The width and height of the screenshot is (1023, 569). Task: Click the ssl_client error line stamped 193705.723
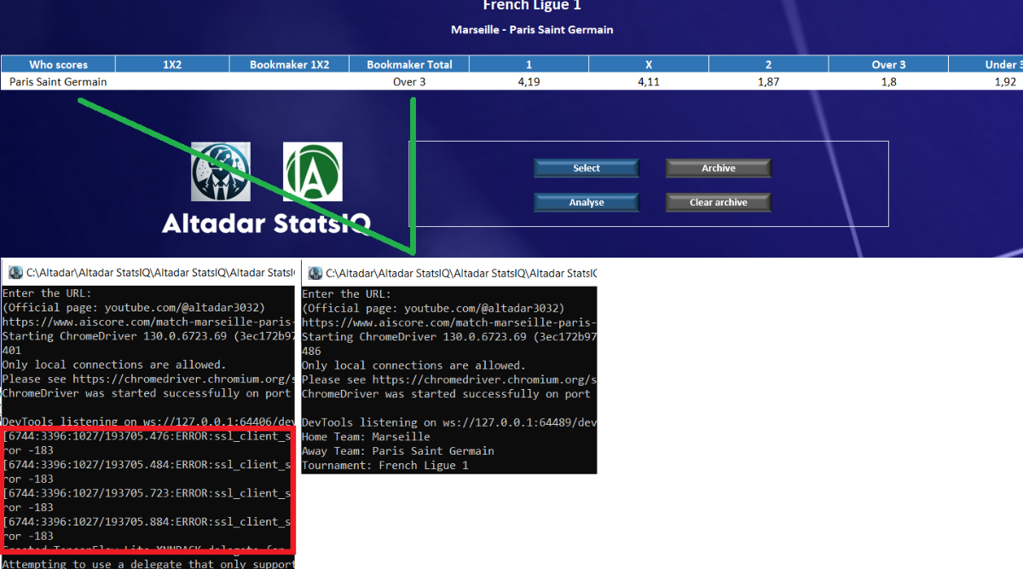point(147,493)
